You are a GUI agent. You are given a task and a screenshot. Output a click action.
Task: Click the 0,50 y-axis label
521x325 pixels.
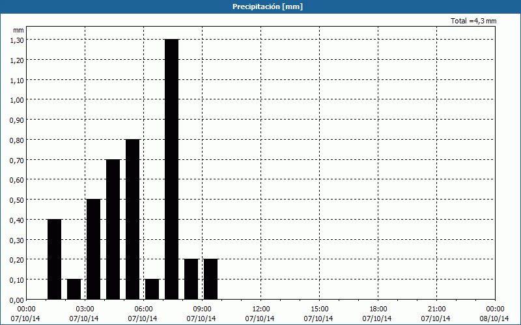[17, 200]
